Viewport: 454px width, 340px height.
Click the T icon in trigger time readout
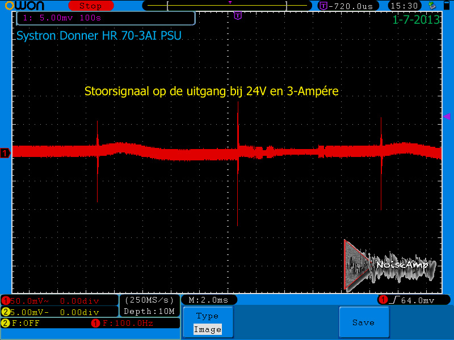pos(323,6)
